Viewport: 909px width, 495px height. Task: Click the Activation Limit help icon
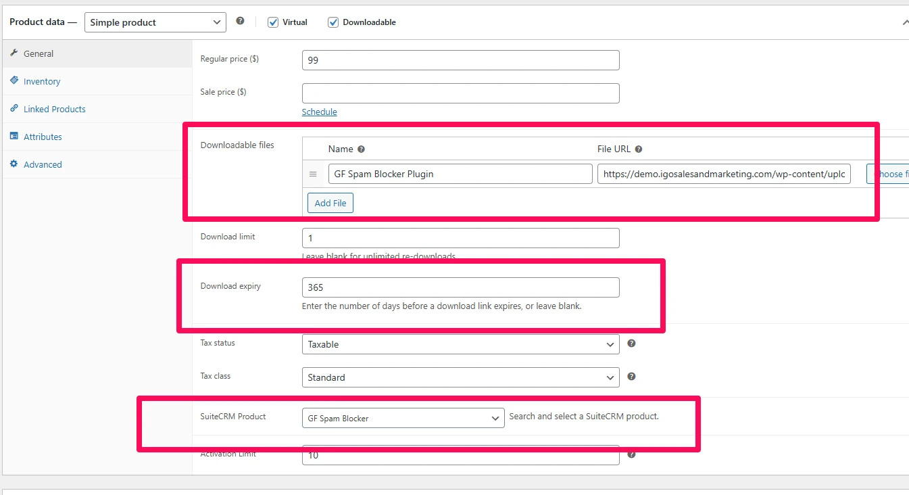[x=631, y=454]
